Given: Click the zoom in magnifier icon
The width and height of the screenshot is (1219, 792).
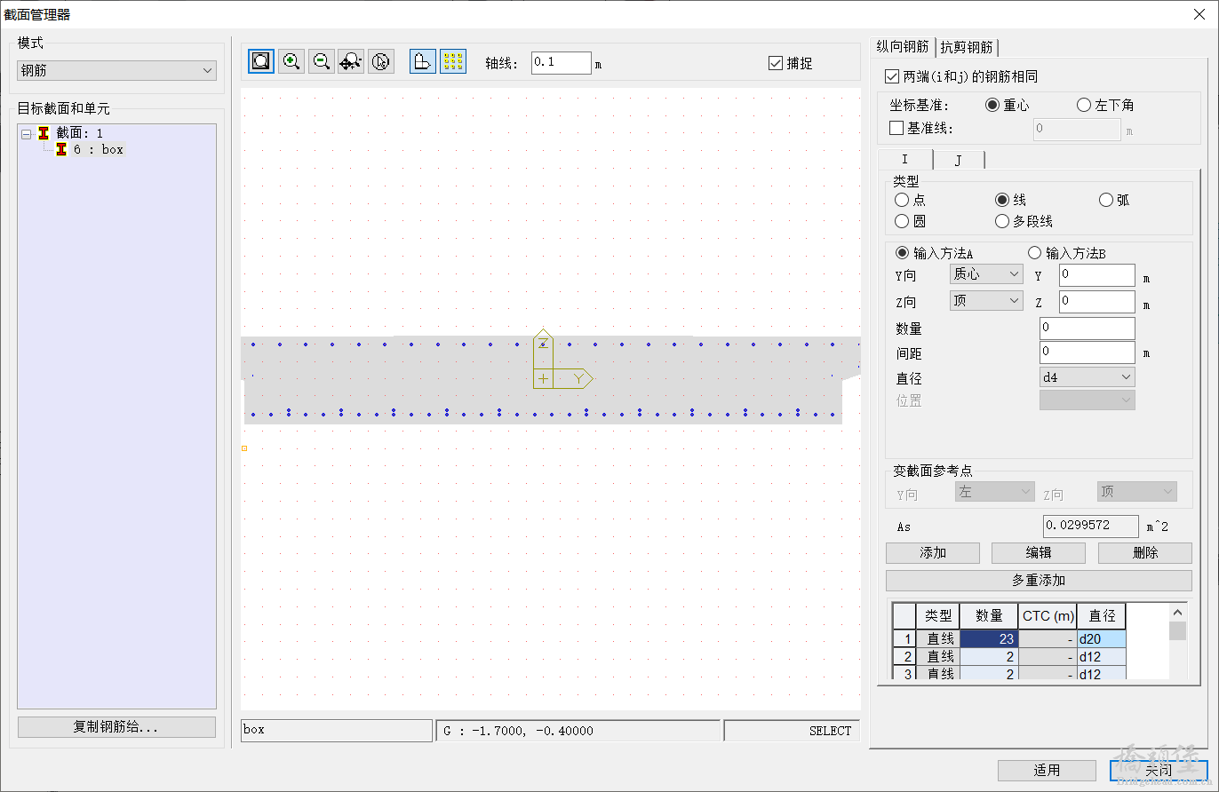Looking at the screenshot, I should click(x=291, y=61).
